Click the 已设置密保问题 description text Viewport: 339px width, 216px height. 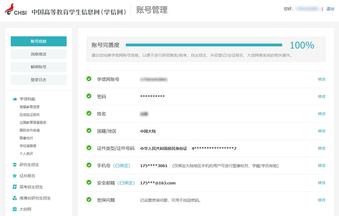[170, 200]
